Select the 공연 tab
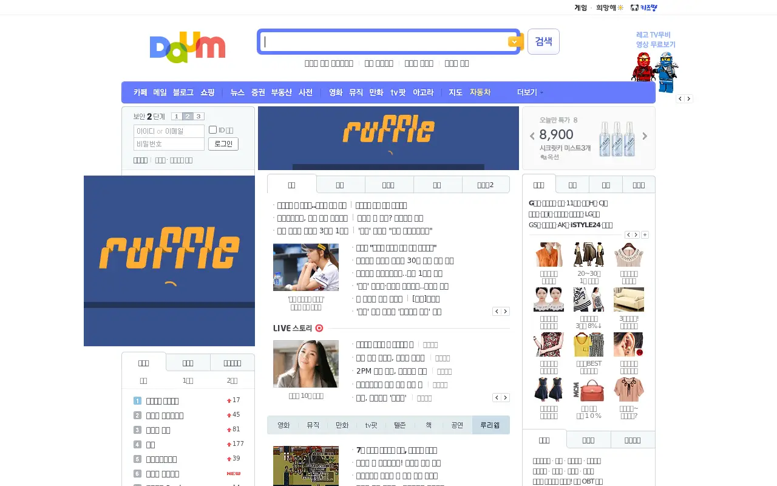The image size is (777, 486). point(457,425)
